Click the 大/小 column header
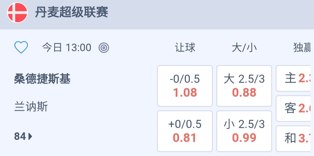This screenshot has height=156, width=314. pyautogui.click(x=244, y=48)
